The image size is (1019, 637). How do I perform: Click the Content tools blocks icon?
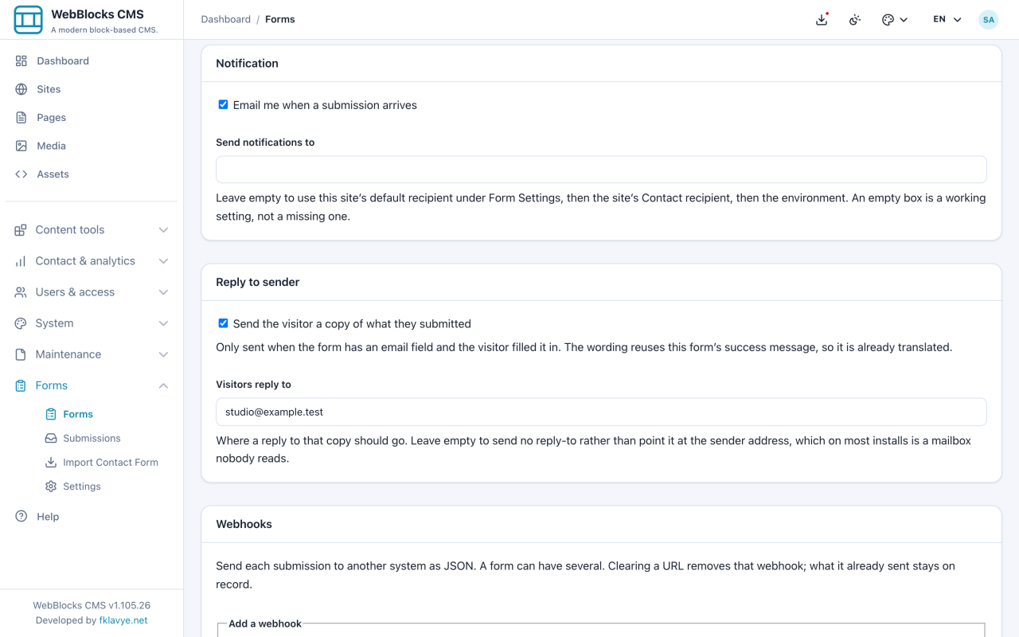pos(21,230)
